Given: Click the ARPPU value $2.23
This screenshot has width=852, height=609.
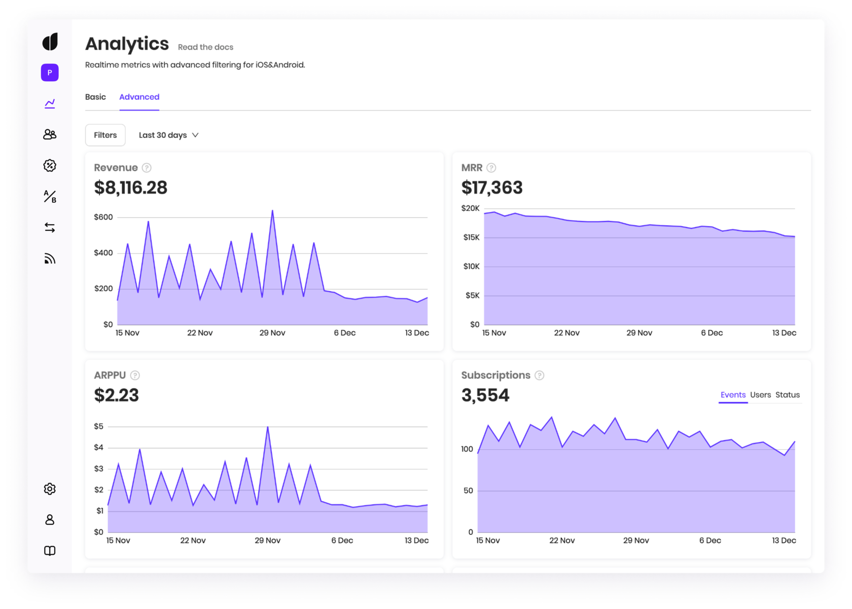Looking at the screenshot, I should coord(117,395).
